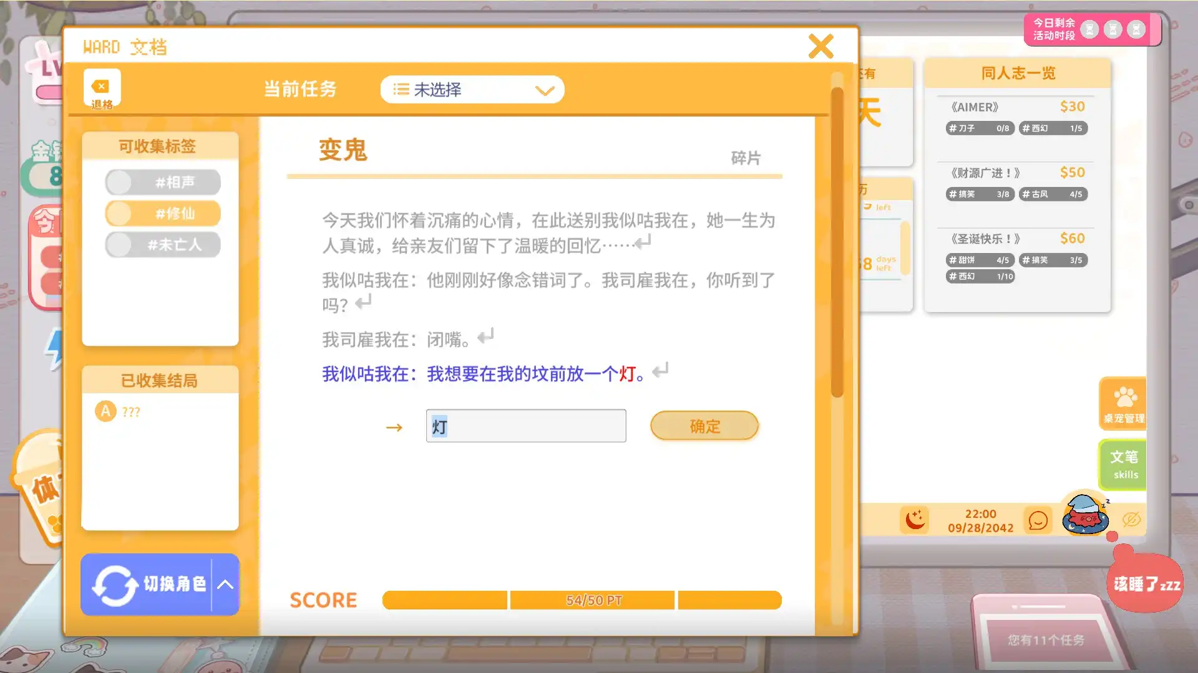Image resolution: width=1198 pixels, height=673 pixels.
Task: Open the 桌宠管理 paw icon
Action: pyautogui.click(x=1123, y=403)
